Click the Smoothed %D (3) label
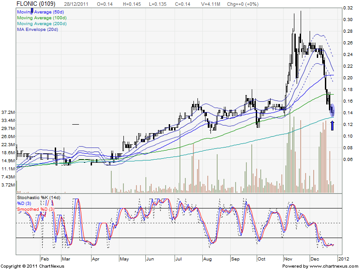Viewport: 359px width, 269px height. click(35, 209)
